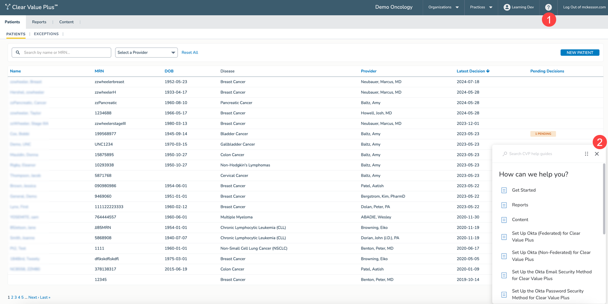This screenshot has height=304, width=608.
Task: Go to the Last page link
Action: pyautogui.click(x=45, y=297)
